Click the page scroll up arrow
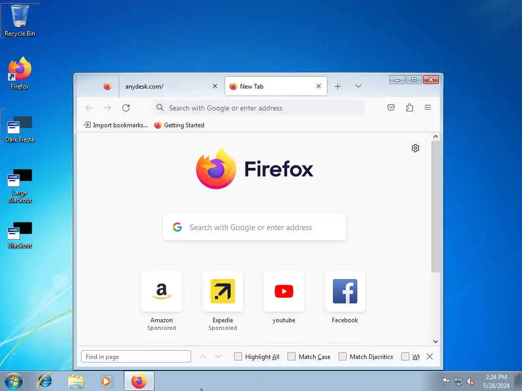Screen dimensions: 522x391 [435, 136]
